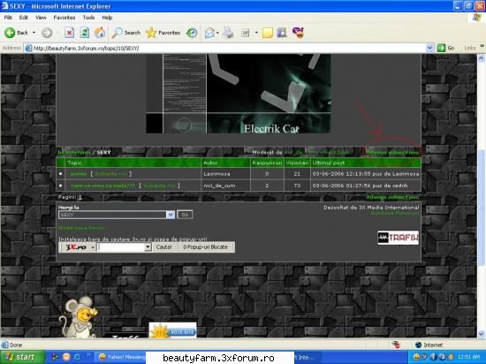Refresh the page using the toolbar icon

pyautogui.click(x=84, y=33)
